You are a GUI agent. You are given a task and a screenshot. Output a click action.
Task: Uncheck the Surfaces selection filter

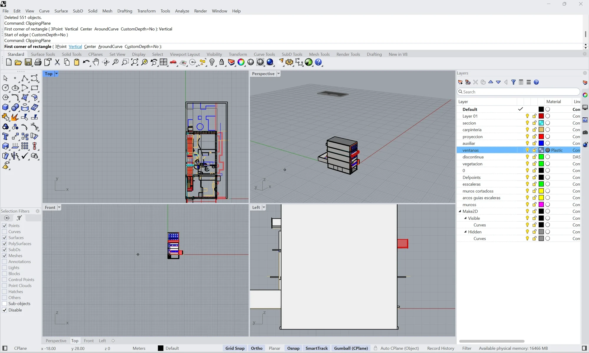tap(4, 238)
